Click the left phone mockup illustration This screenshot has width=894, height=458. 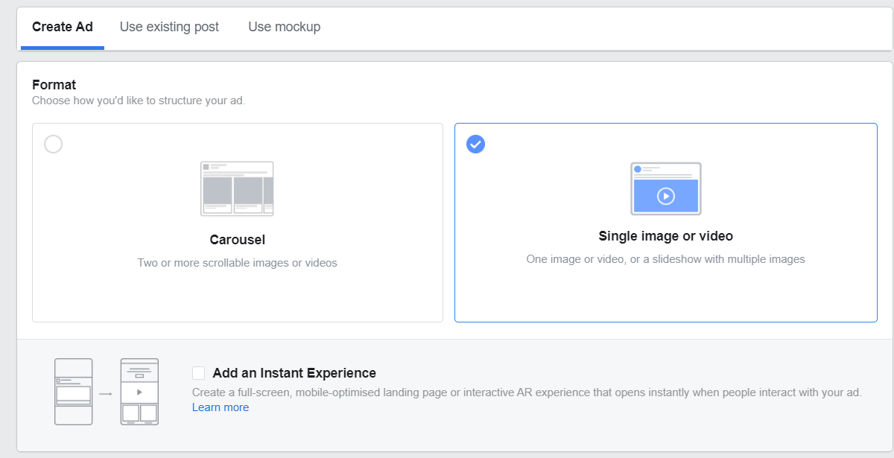click(73, 392)
